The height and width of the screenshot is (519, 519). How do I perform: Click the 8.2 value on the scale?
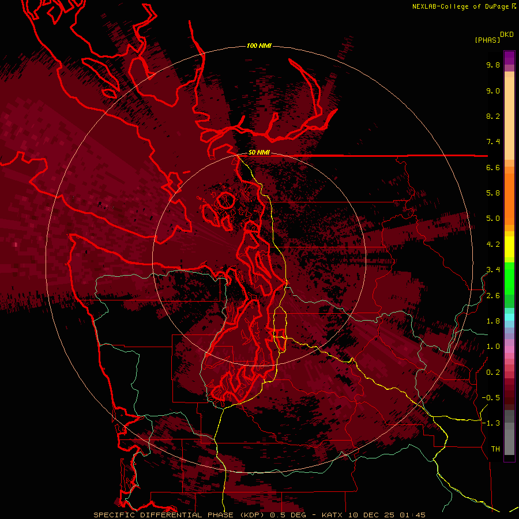pos(493,116)
